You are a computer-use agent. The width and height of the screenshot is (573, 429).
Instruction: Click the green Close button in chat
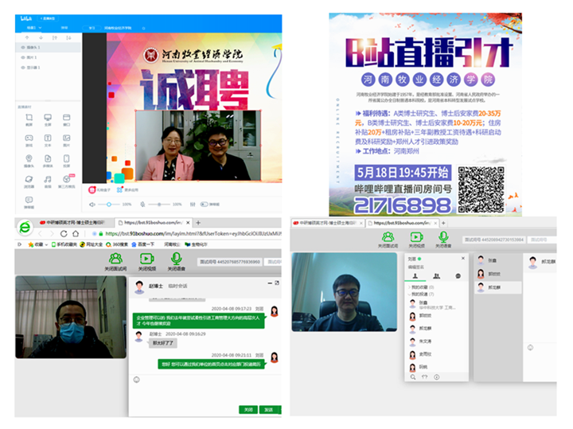(x=248, y=410)
